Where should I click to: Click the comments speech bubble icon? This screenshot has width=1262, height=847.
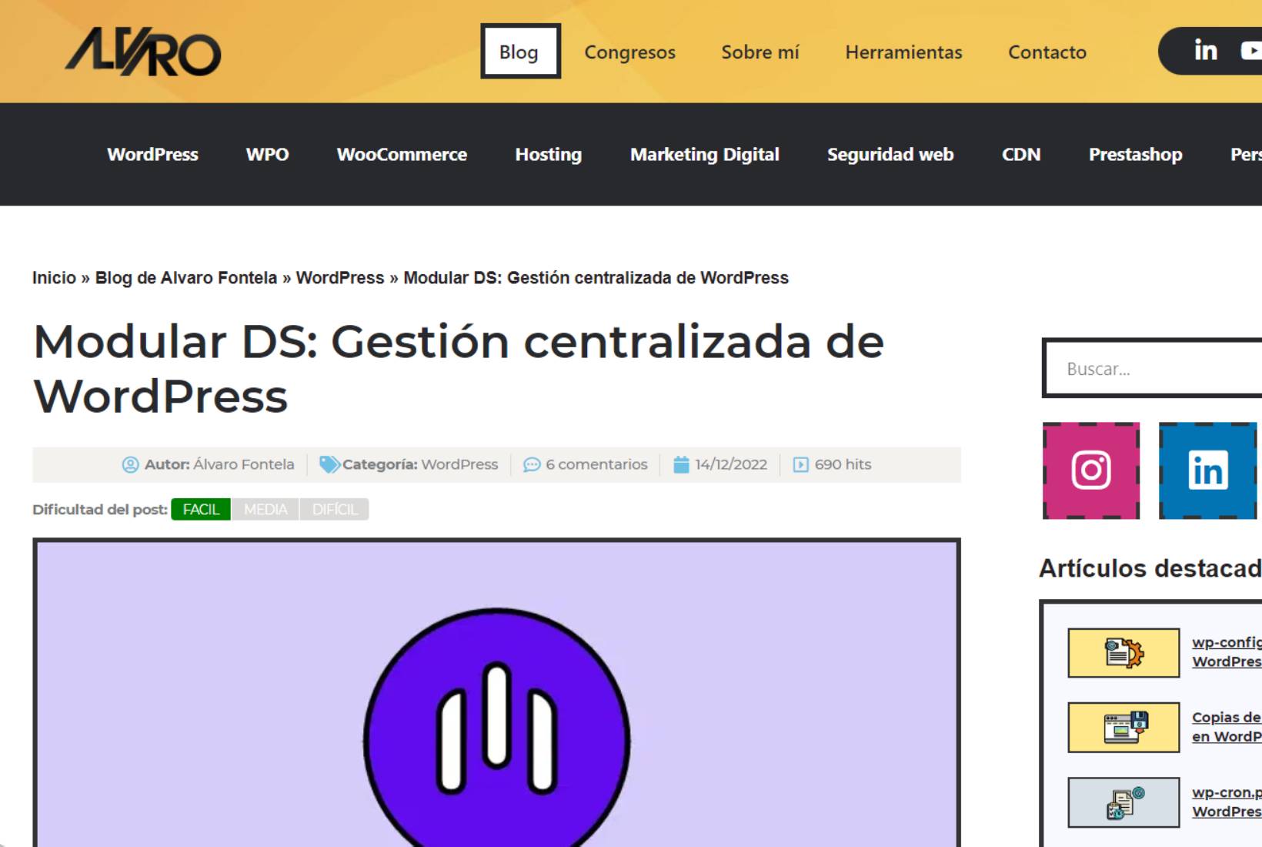[531, 464]
